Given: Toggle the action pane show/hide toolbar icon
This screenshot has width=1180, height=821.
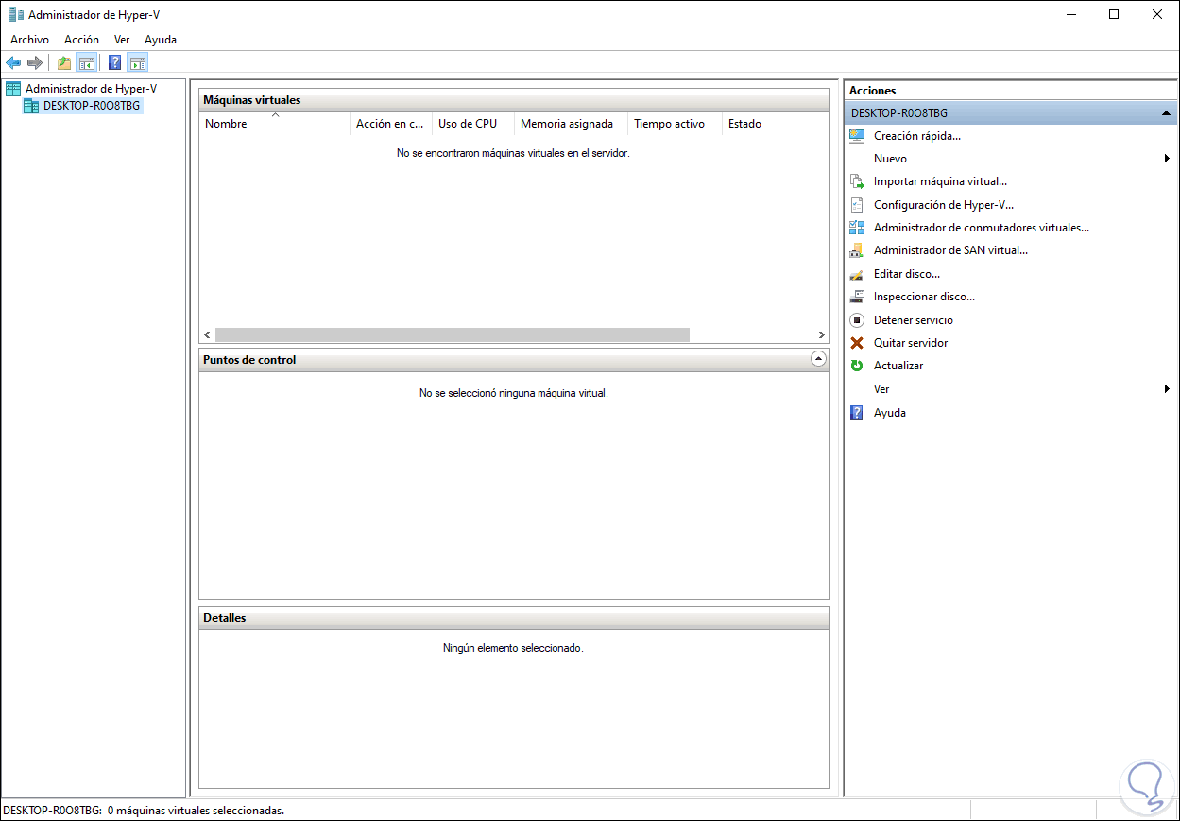Looking at the screenshot, I should point(138,63).
